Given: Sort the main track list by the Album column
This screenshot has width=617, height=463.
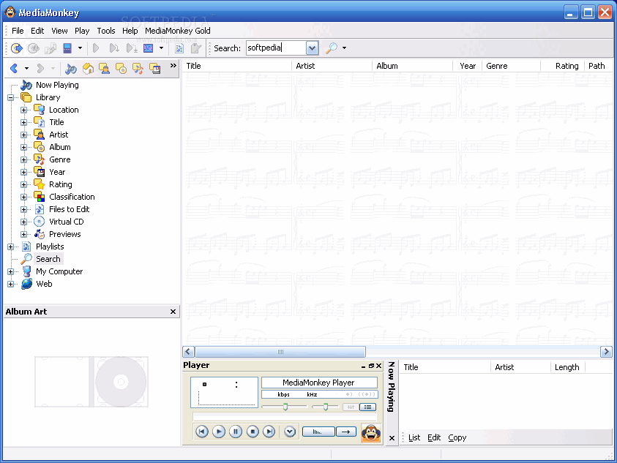Looking at the screenshot, I should [412, 66].
